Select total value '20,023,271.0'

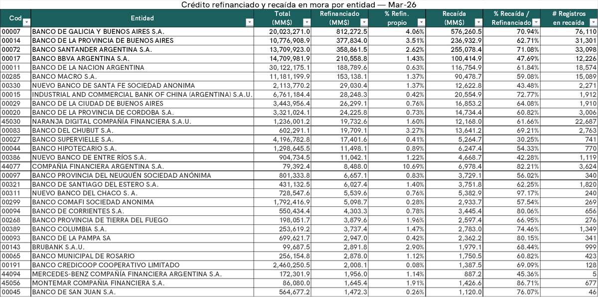click(283, 31)
